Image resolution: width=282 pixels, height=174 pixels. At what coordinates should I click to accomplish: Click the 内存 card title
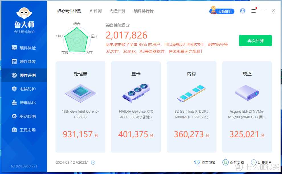click(x=191, y=74)
